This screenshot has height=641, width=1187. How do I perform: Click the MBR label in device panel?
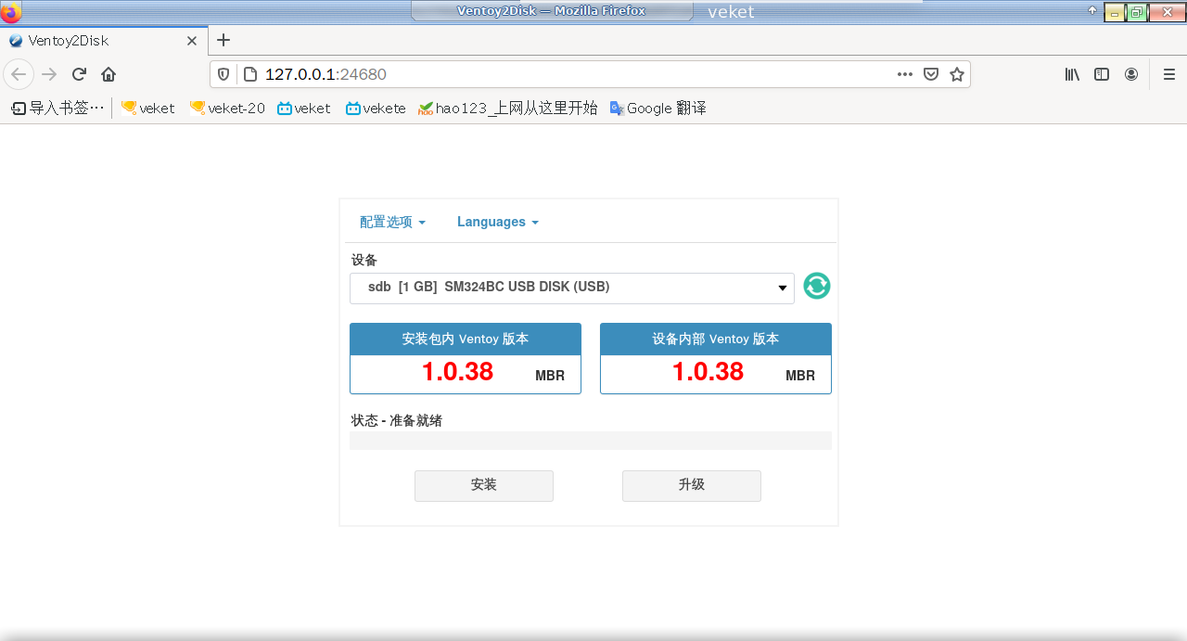pos(800,376)
